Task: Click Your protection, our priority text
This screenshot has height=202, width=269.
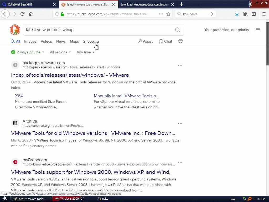Action: 227,30
